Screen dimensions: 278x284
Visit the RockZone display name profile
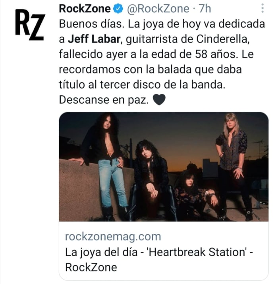point(85,9)
